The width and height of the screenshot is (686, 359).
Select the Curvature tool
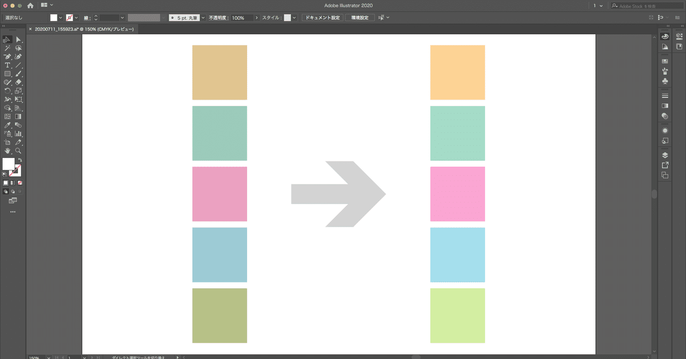click(18, 56)
